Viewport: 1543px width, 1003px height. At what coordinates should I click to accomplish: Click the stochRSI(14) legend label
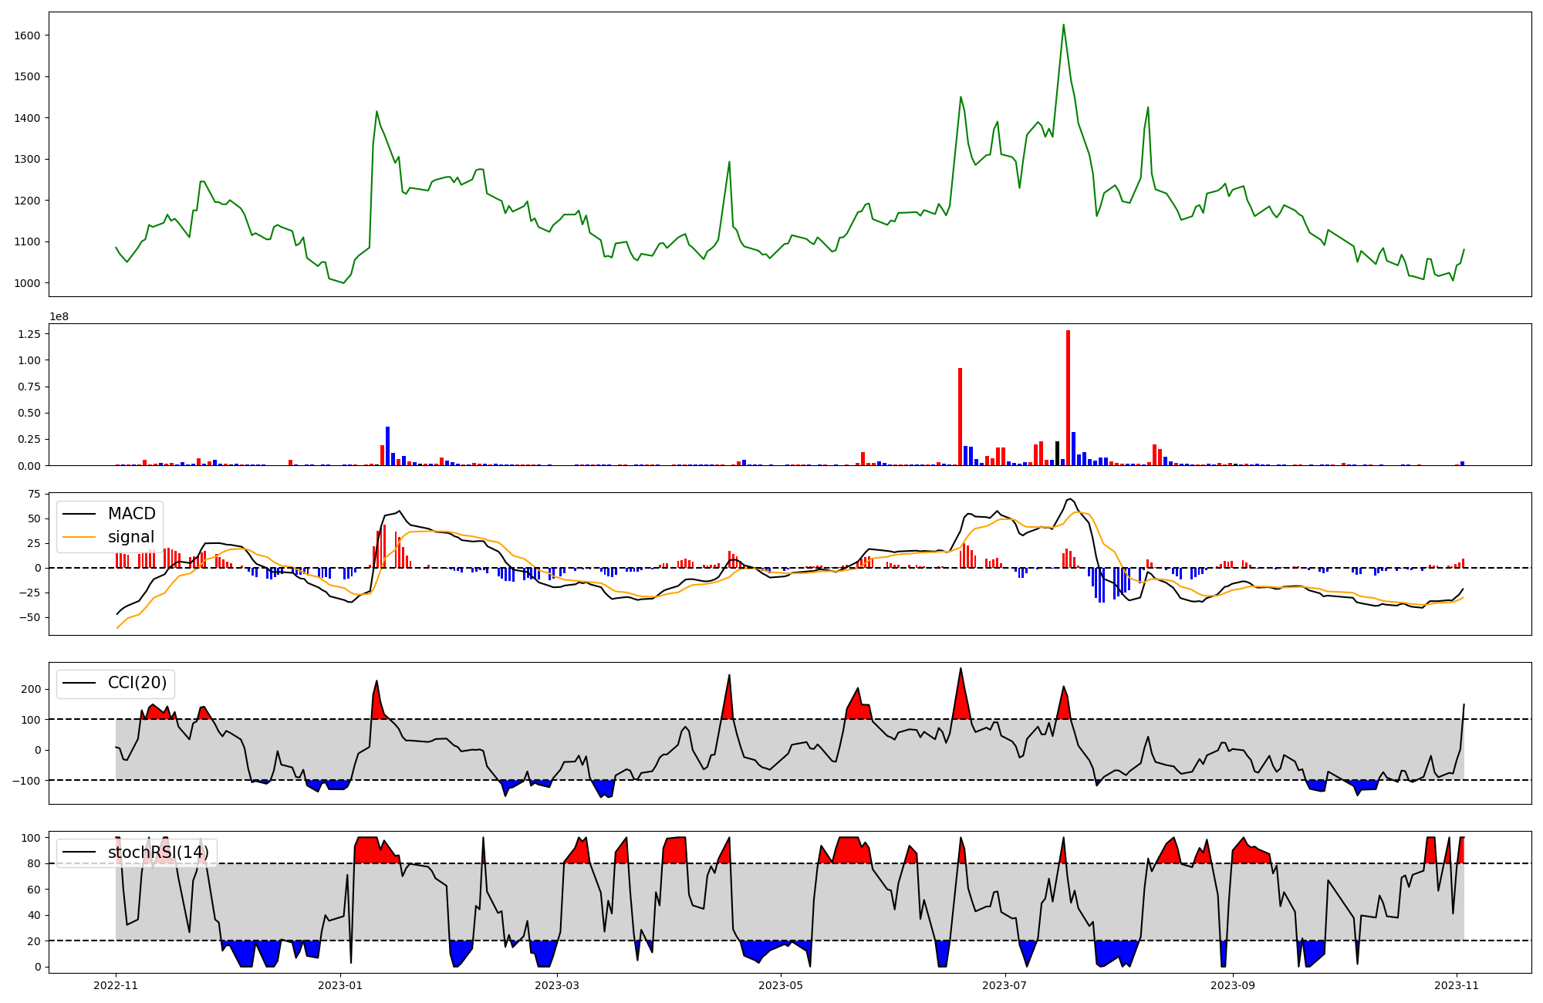pos(158,853)
